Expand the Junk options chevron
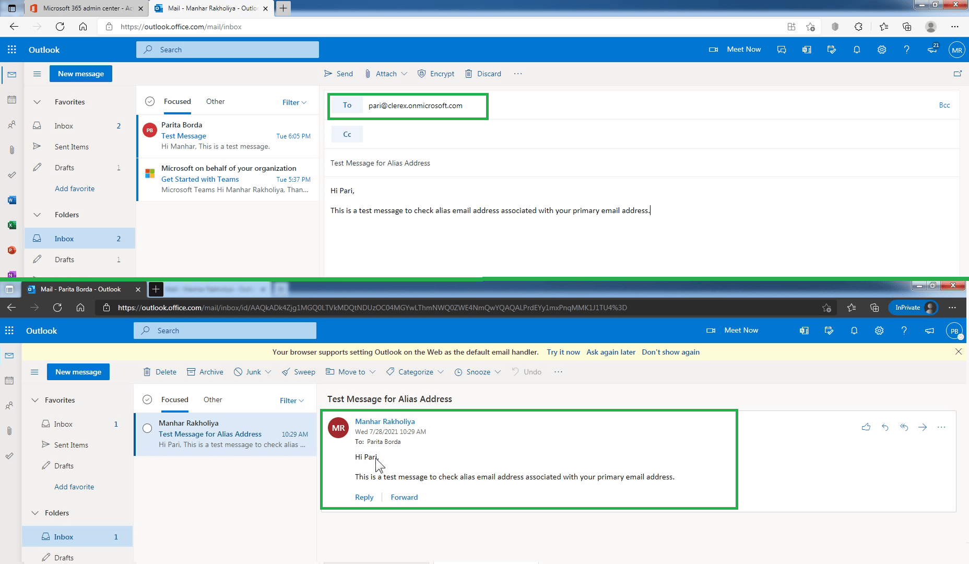969x564 pixels. (x=267, y=371)
